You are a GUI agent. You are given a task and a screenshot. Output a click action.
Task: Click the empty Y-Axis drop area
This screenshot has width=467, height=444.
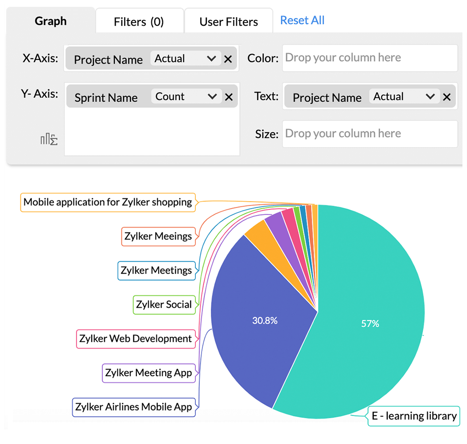(152, 131)
